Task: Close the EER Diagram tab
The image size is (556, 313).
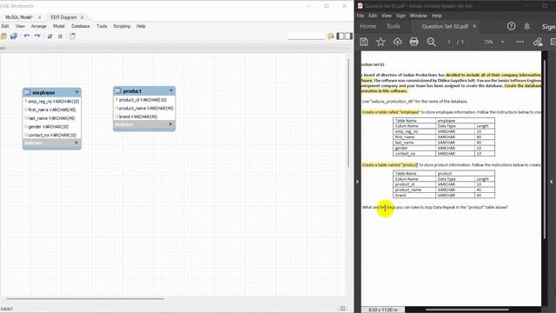Action: click(x=82, y=17)
